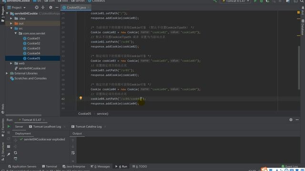Image resolution: width=305 pixels, height=171 pixels.
Task: Expand the out folder
Action: click(11, 23)
